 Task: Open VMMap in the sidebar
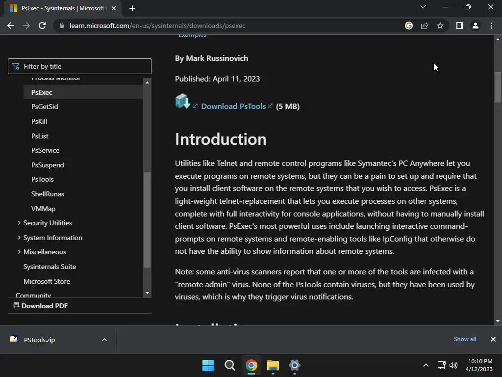tap(43, 209)
